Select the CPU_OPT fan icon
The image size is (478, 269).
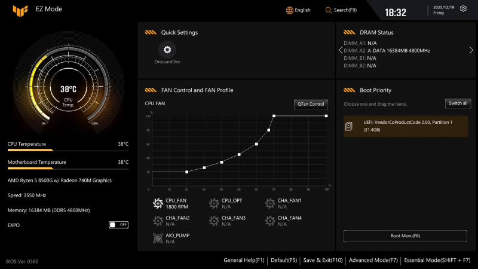point(214,204)
